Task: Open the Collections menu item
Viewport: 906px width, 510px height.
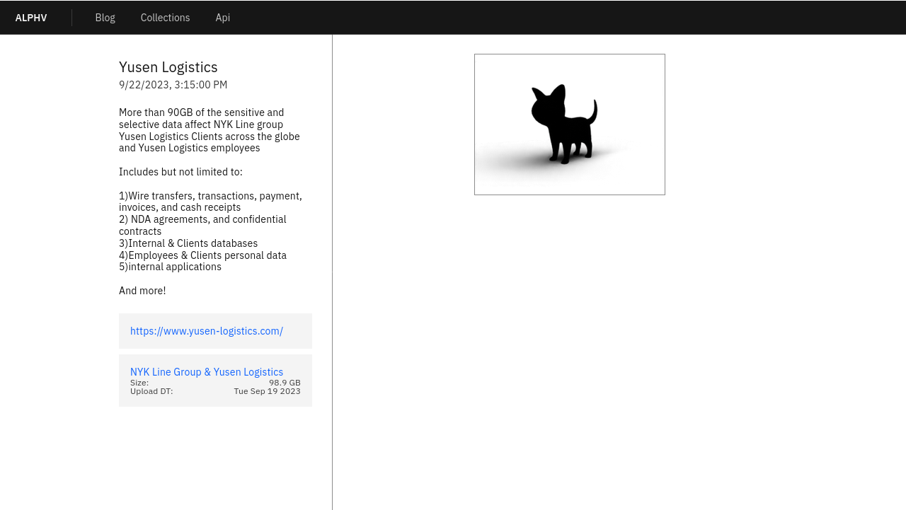Action: (x=165, y=18)
